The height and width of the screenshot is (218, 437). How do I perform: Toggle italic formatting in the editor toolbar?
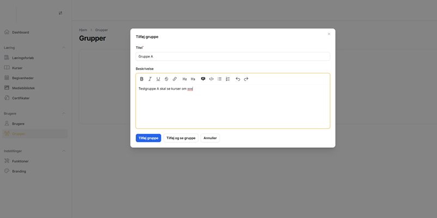[x=150, y=79]
